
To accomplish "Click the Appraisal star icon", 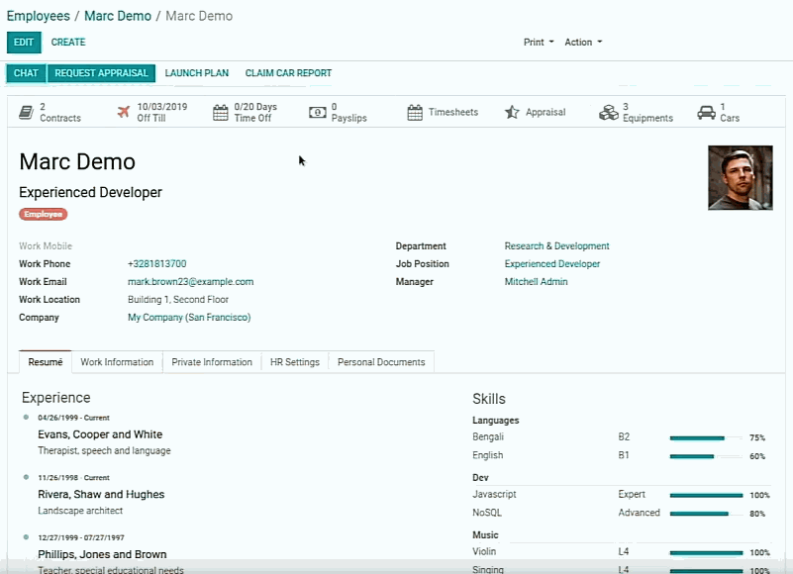I will [511, 111].
